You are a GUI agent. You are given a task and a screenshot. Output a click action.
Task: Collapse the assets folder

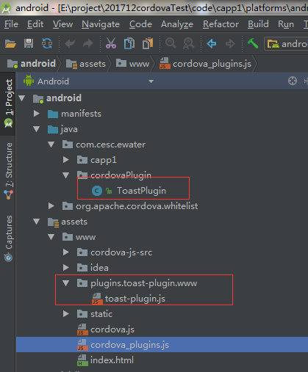[x=37, y=222]
